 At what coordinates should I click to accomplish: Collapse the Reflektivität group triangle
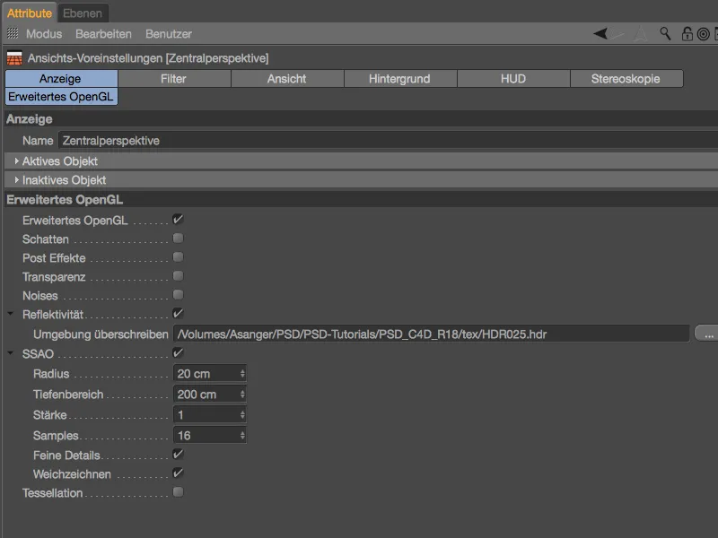click(x=11, y=314)
